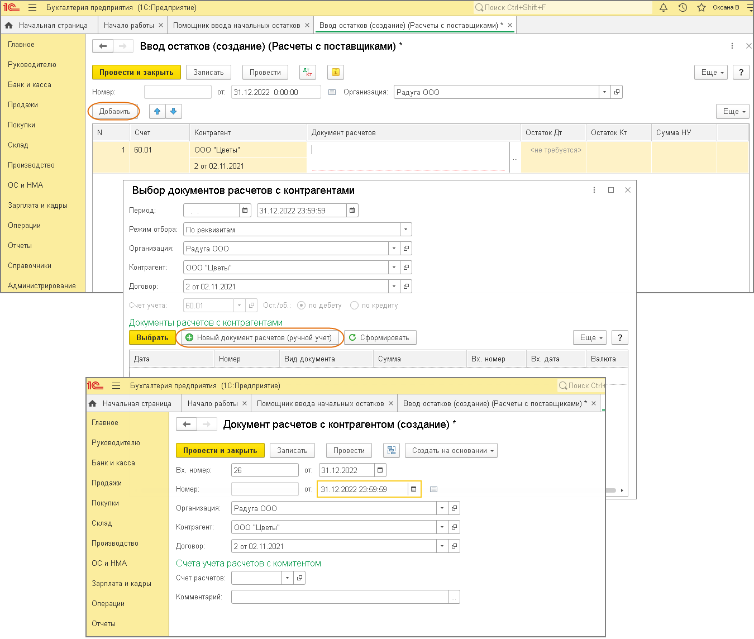Open calendar for period start date
The width and height of the screenshot is (754, 639).
click(x=245, y=211)
